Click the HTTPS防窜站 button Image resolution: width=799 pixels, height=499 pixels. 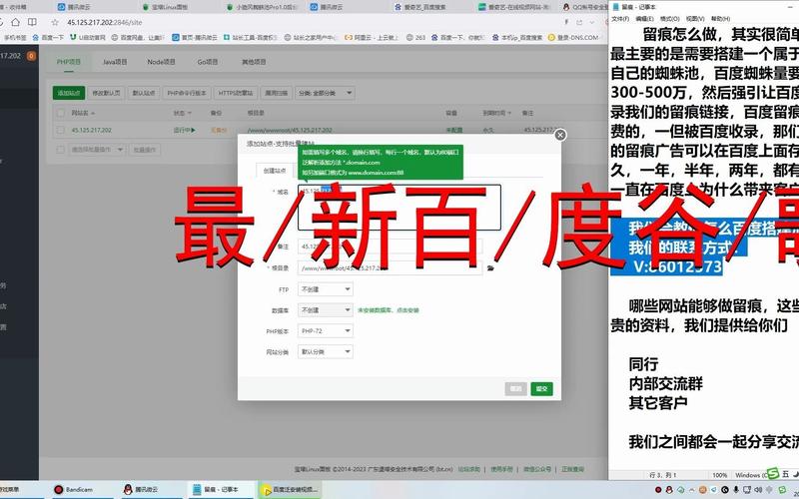pyautogui.click(x=236, y=93)
